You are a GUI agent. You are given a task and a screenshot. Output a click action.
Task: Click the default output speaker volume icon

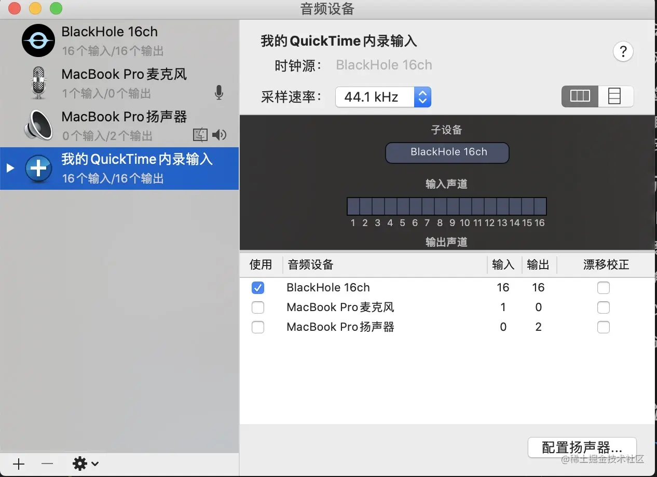click(x=220, y=135)
